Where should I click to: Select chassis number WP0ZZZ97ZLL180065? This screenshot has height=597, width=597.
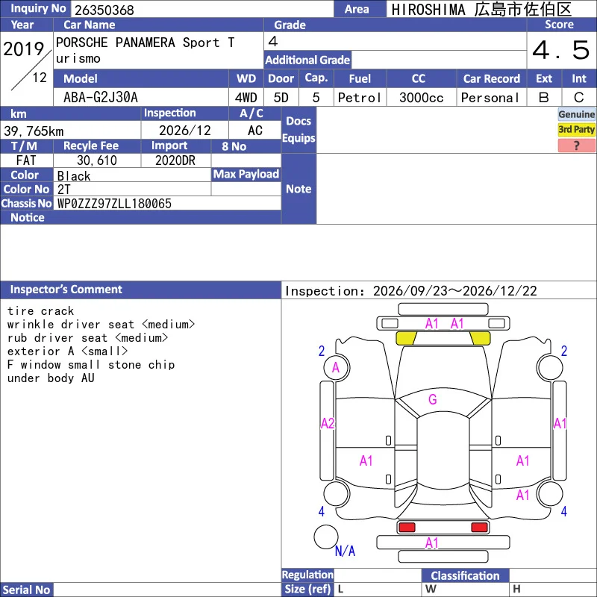click(114, 204)
